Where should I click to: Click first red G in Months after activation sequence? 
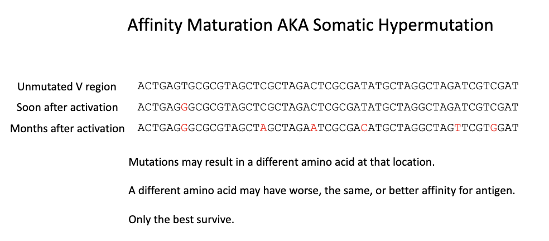coord(184,128)
